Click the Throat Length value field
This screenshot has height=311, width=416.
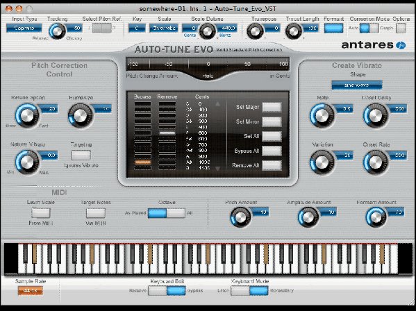point(310,28)
